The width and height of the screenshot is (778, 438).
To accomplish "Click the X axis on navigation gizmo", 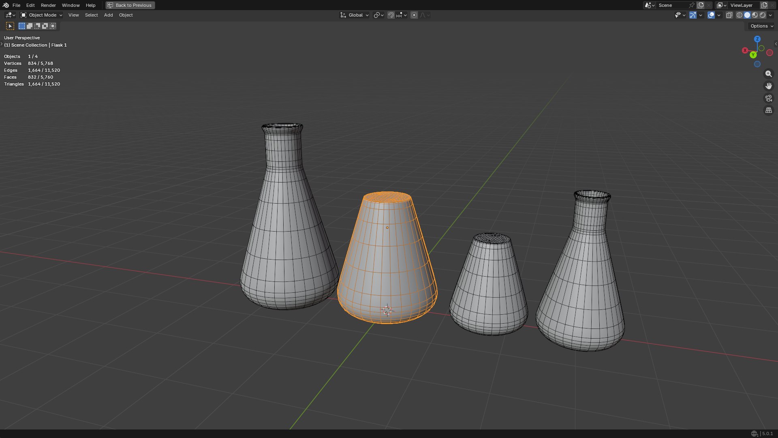I will (x=745, y=50).
